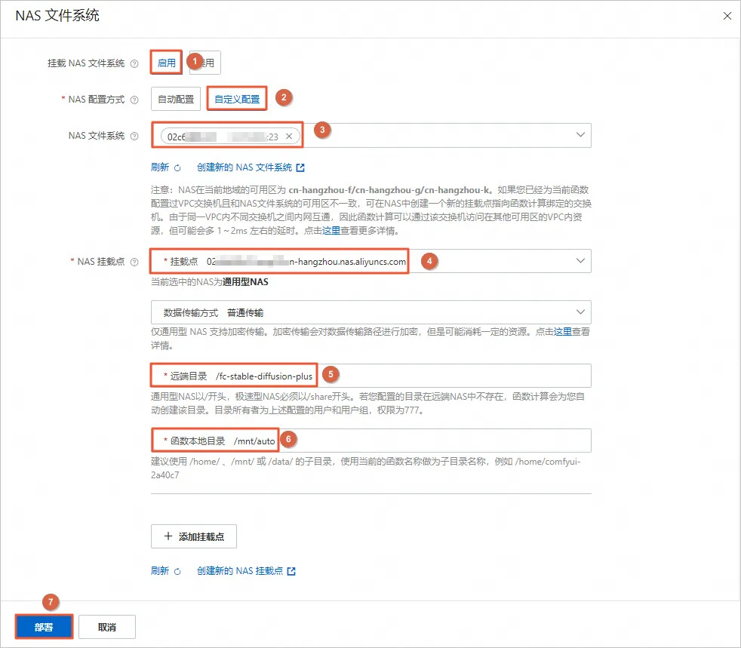The image size is (741, 648).
Task: Open help icon beside NAS 配置方式
Action: coord(134,100)
